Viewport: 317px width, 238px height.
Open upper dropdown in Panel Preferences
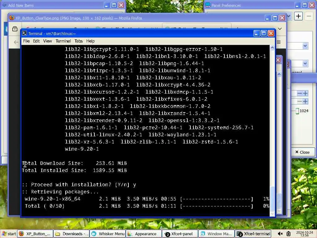click(x=305, y=46)
